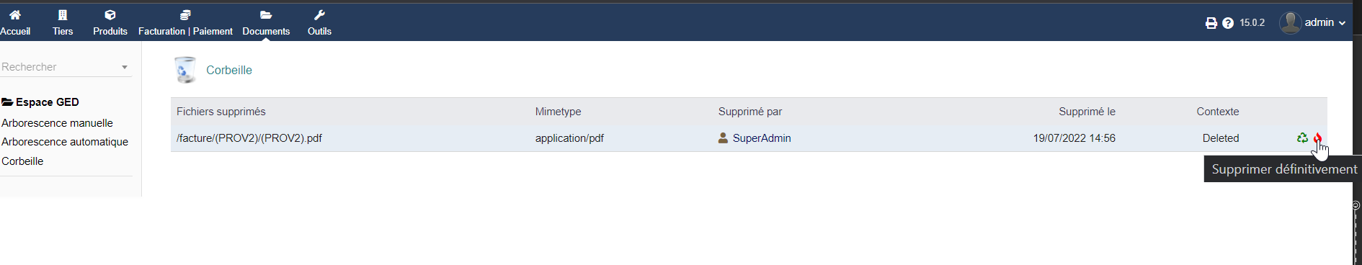This screenshot has height=265, width=1362.
Task: Click the red permanent delete icon
Action: click(1317, 138)
